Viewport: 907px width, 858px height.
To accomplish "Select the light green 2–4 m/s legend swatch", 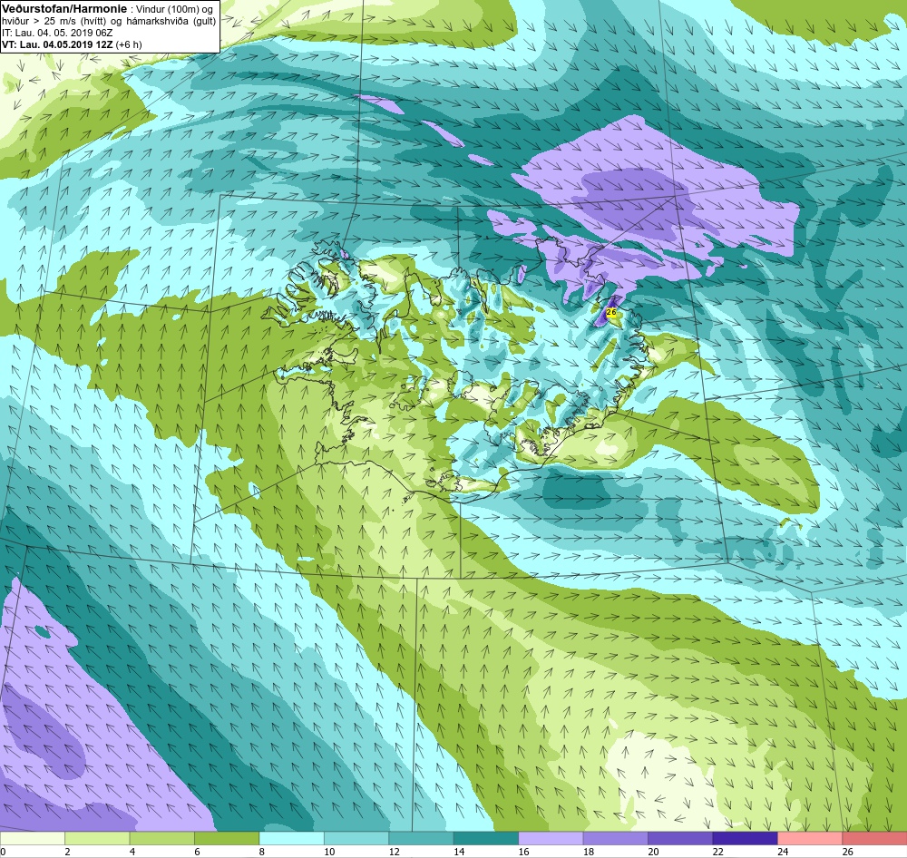I will coord(97,838).
